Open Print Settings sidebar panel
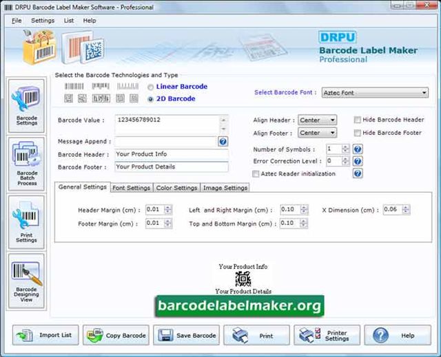Viewport: 441px width, 357px height. click(26, 222)
